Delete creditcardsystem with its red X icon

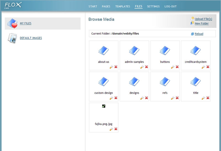(x=208, y=67)
